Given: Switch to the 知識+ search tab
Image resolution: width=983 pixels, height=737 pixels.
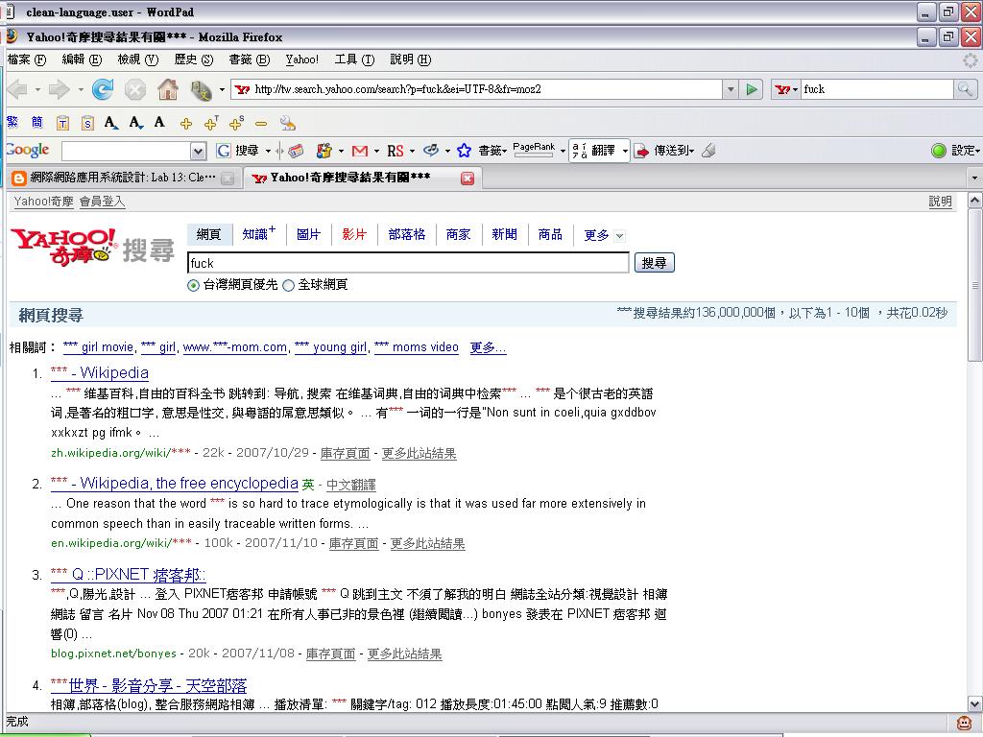Looking at the screenshot, I should coord(259,234).
